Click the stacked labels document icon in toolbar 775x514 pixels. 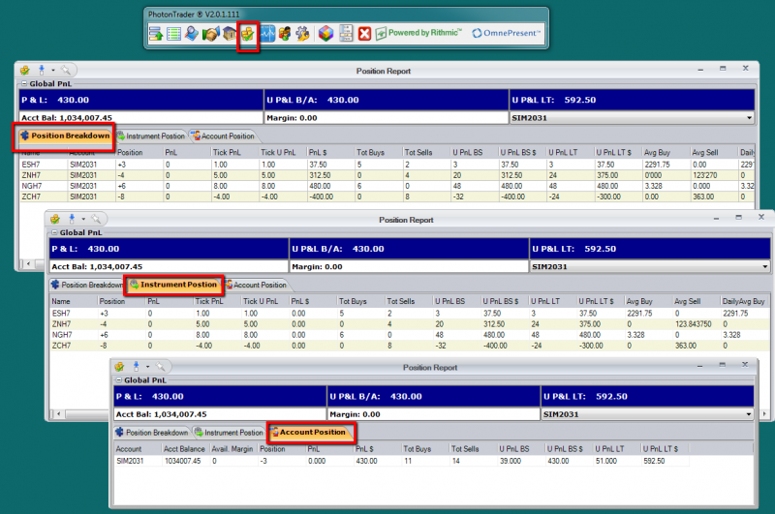346,34
